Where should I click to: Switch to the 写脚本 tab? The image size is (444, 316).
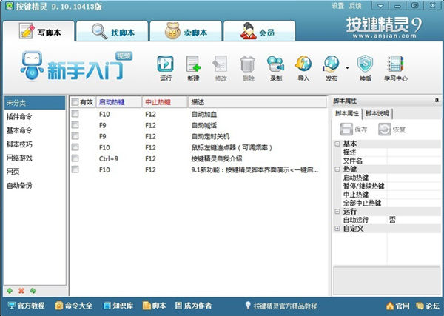38,31
